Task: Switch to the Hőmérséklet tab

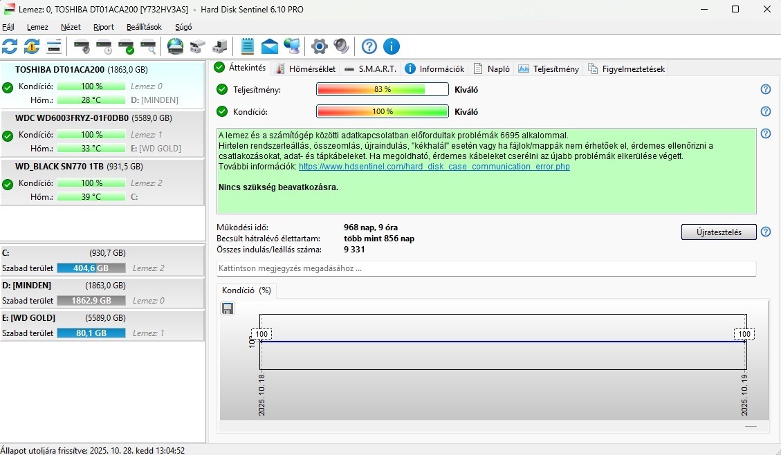Action: tap(307, 69)
